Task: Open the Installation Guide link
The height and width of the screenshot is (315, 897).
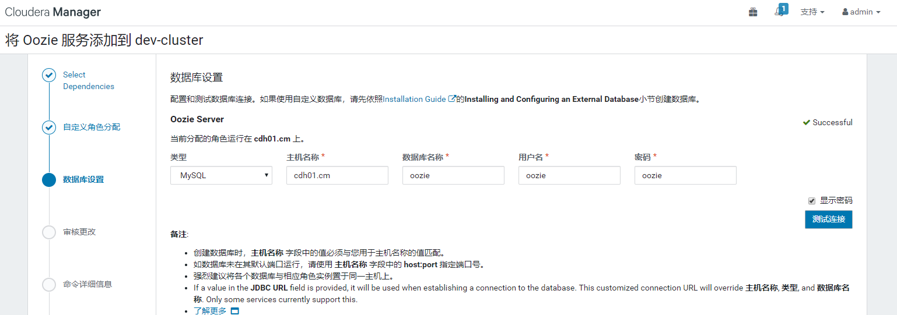Action: 414,99
